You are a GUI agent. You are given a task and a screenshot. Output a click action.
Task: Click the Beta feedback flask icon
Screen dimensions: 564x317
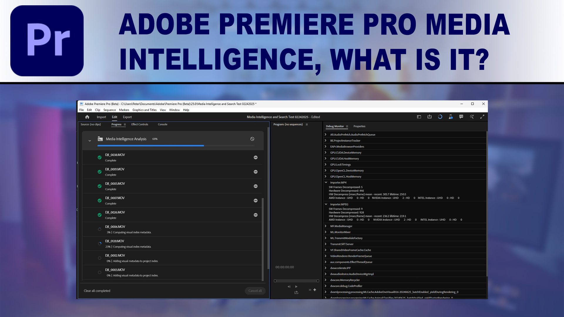click(x=451, y=117)
